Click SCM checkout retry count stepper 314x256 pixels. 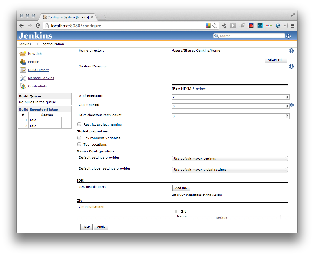(x=287, y=116)
